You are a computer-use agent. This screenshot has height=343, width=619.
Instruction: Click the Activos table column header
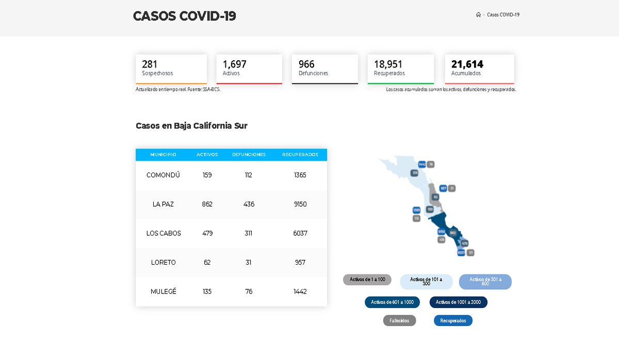click(x=207, y=155)
